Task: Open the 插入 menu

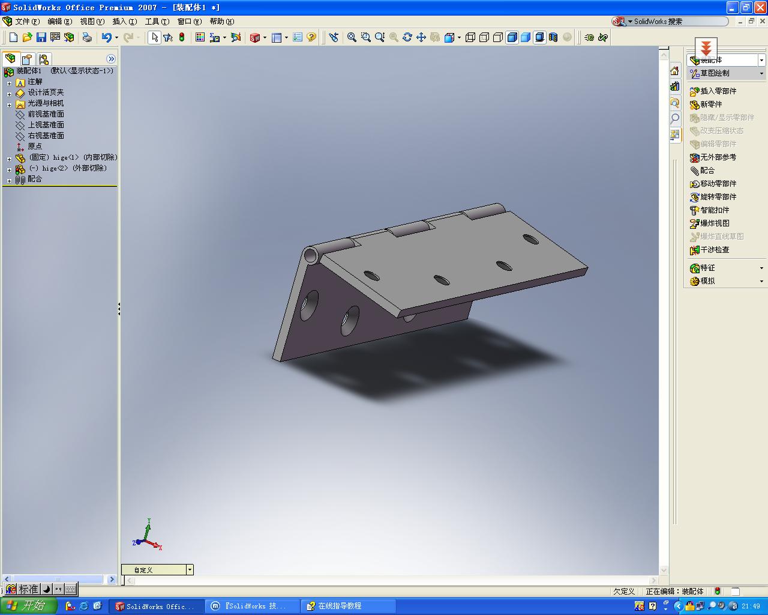Action: point(124,22)
